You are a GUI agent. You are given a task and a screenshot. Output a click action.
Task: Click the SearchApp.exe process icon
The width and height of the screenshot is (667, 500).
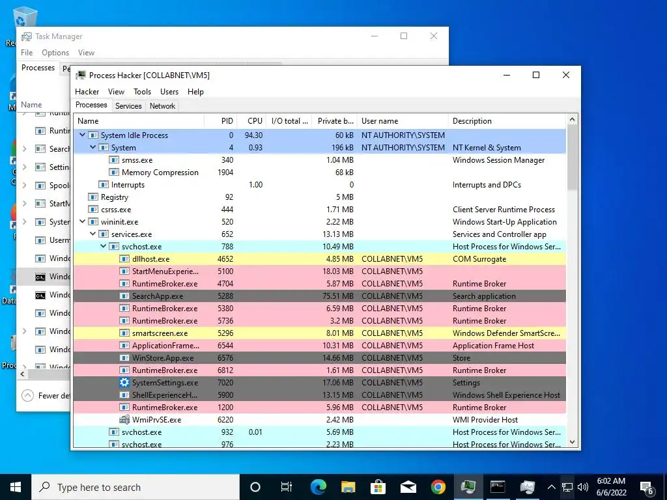pyautogui.click(x=124, y=296)
